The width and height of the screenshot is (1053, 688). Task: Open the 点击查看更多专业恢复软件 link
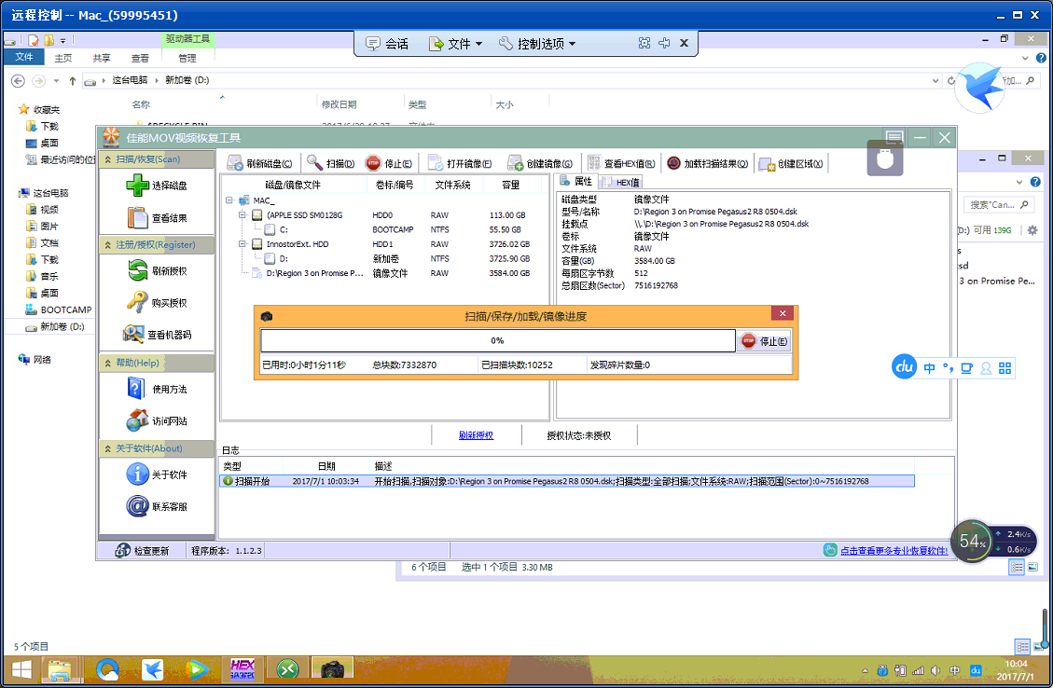[x=894, y=550]
